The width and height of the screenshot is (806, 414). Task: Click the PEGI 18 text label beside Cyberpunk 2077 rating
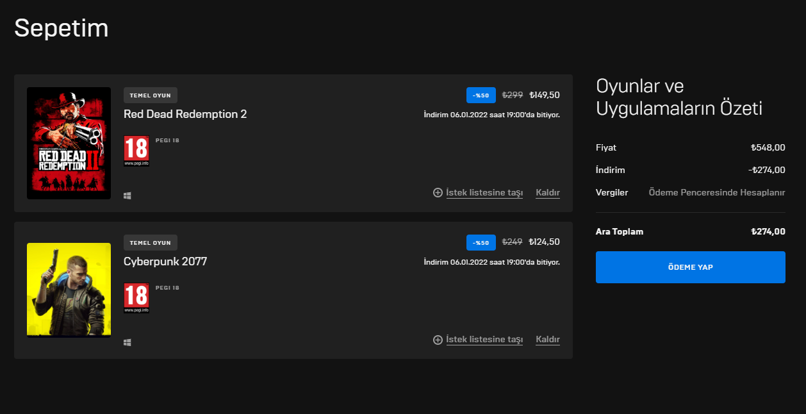[167, 288]
